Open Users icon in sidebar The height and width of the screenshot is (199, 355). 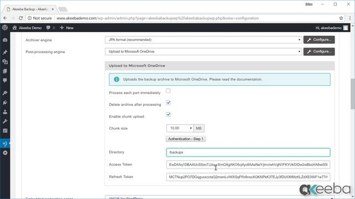point(5,112)
